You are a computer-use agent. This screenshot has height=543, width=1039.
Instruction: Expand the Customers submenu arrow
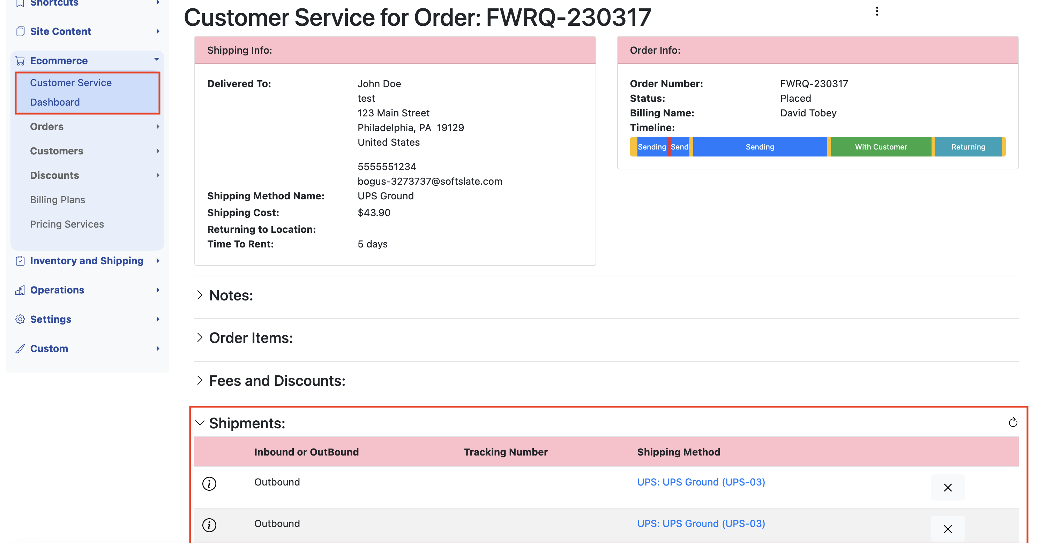(x=158, y=151)
